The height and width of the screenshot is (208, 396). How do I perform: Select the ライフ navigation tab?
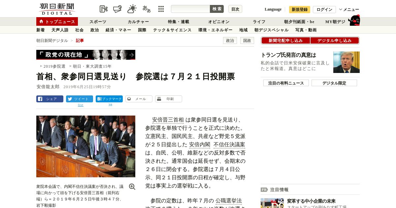pyautogui.click(x=259, y=22)
